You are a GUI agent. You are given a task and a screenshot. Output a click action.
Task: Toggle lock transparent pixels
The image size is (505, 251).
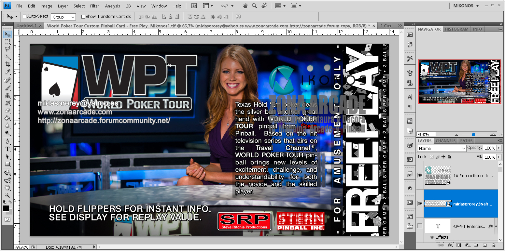(x=431, y=157)
